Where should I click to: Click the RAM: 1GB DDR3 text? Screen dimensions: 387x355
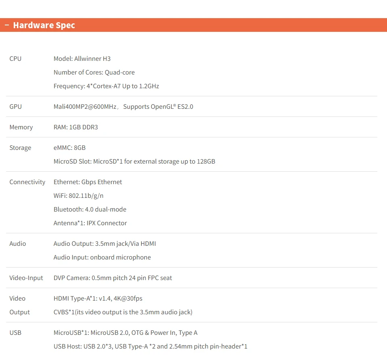pos(75,127)
